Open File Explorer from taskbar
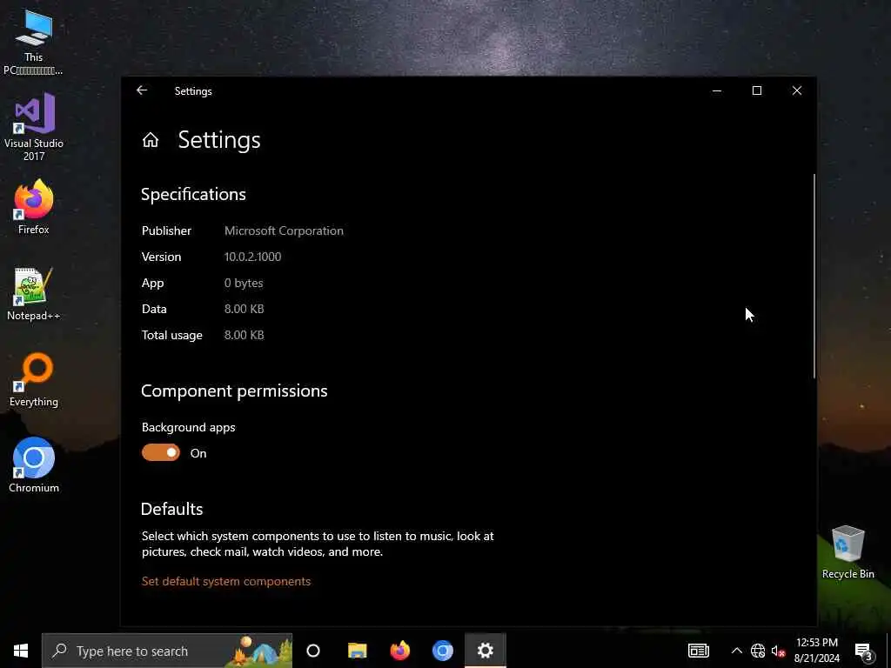891x668 pixels. click(358, 651)
